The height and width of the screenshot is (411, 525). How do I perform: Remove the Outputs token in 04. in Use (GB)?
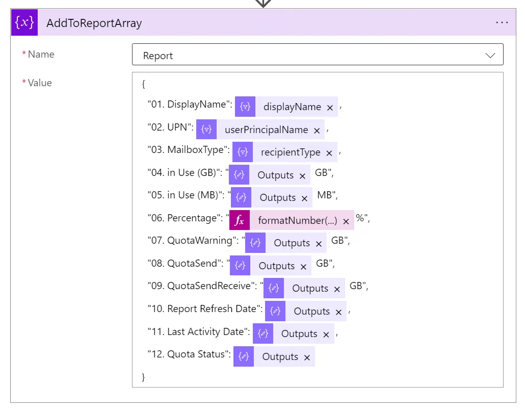pyautogui.click(x=302, y=176)
